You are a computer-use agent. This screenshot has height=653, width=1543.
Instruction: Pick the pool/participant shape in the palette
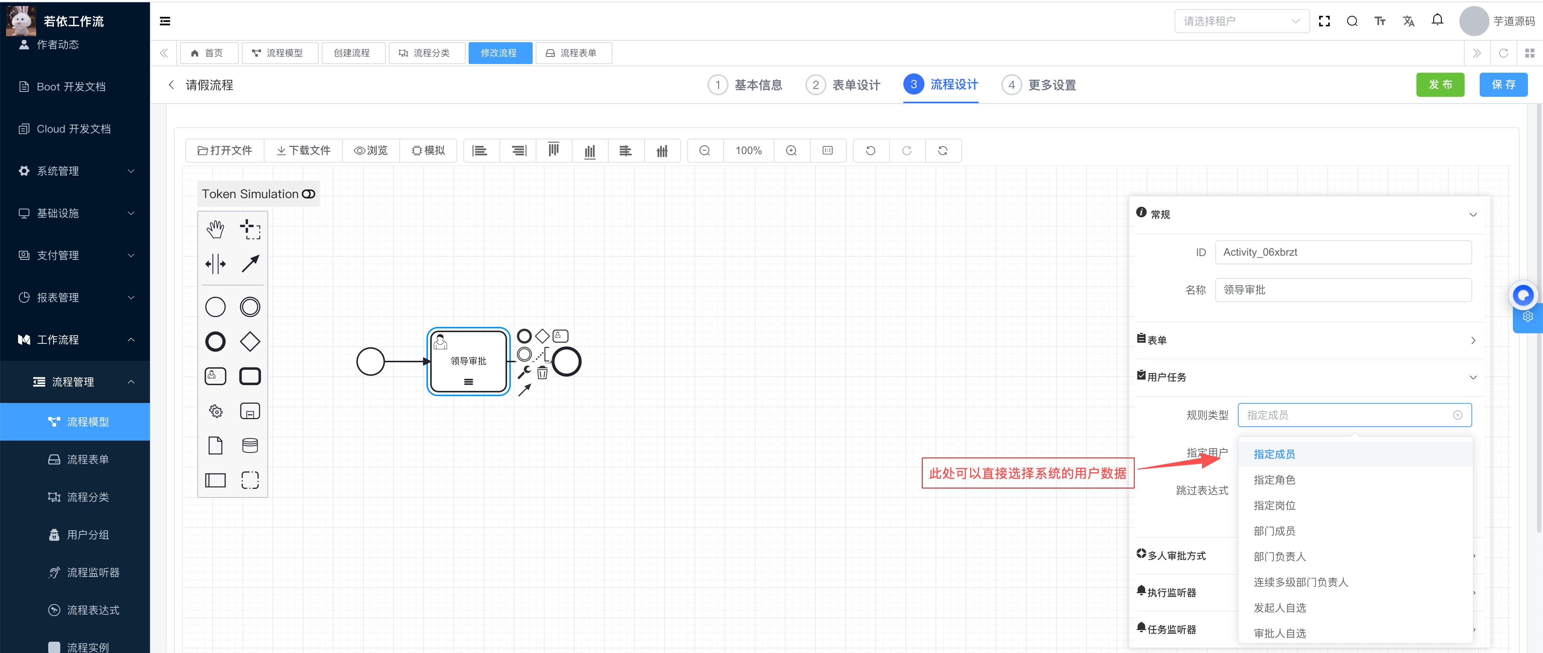pos(215,480)
